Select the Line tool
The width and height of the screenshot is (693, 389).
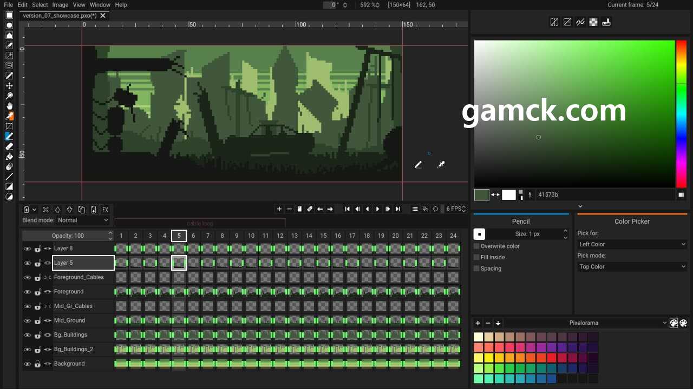(9, 177)
